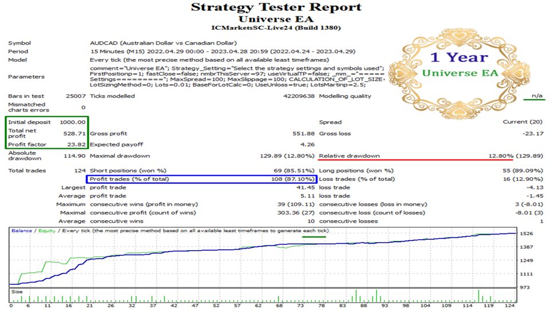Click the Expected payoff value 4.26
The image size is (550, 309).
(308, 144)
